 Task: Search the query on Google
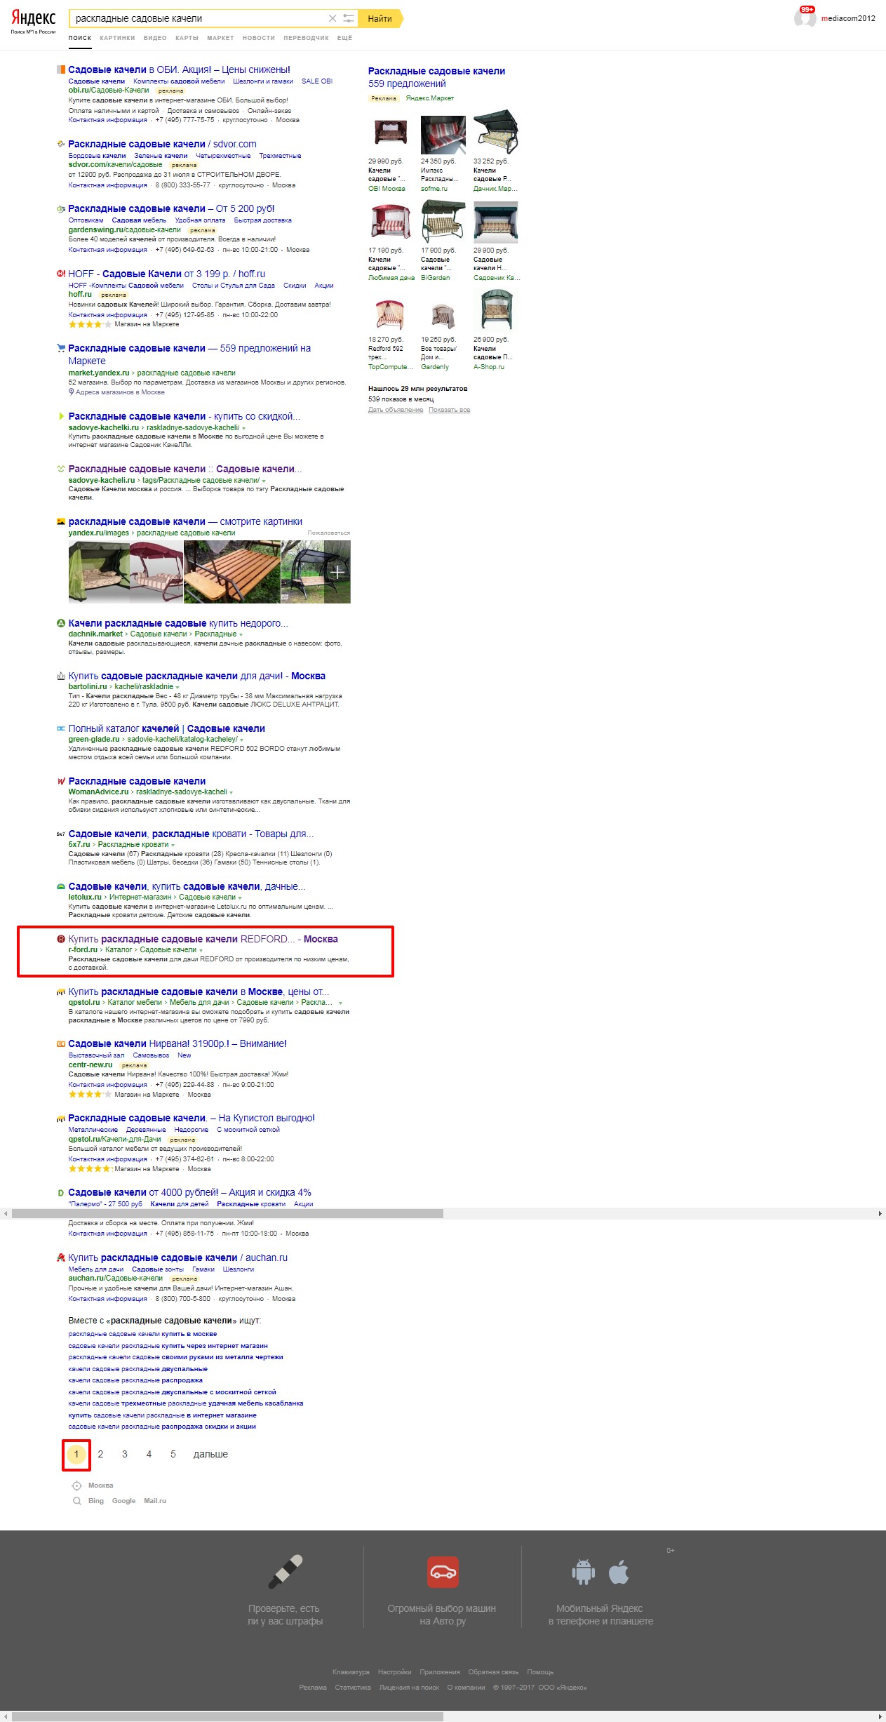click(x=123, y=1501)
